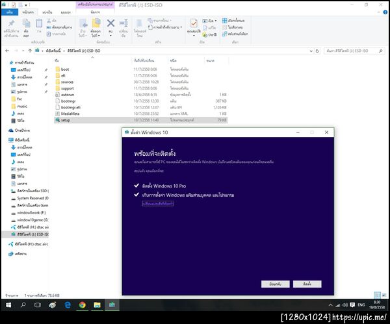Select the music folder in Quick access
Screen dimensions: 390x324
pyautogui.click(x=19, y=106)
